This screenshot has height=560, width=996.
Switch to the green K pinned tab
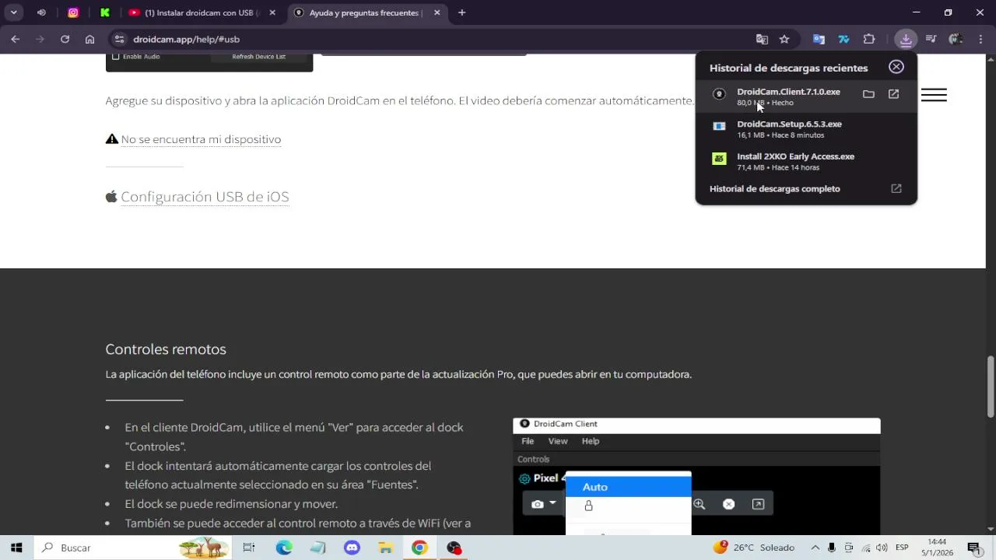pyautogui.click(x=105, y=12)
